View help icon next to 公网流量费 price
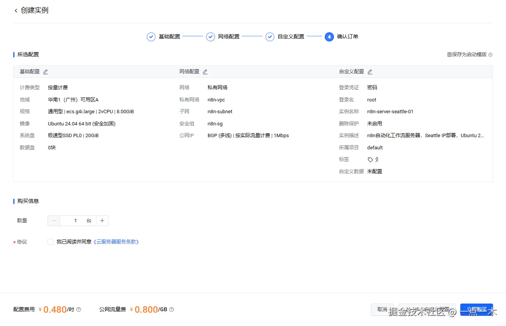506x326 pixels. [x=172, y=309]
